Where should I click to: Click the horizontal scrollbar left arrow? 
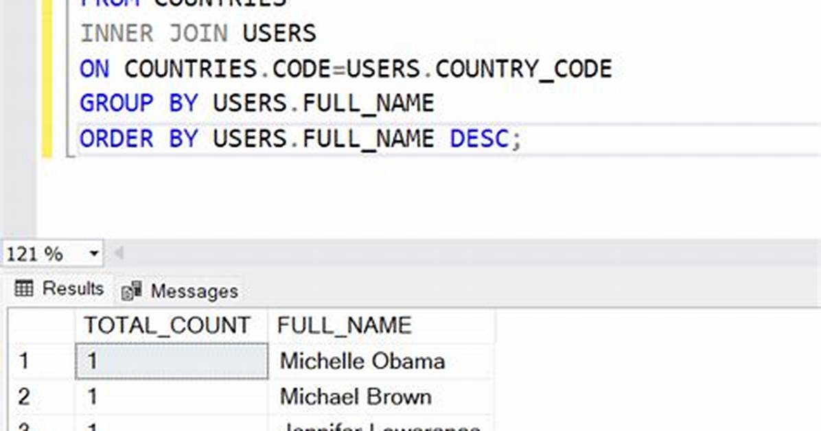(x=119, y=253)
